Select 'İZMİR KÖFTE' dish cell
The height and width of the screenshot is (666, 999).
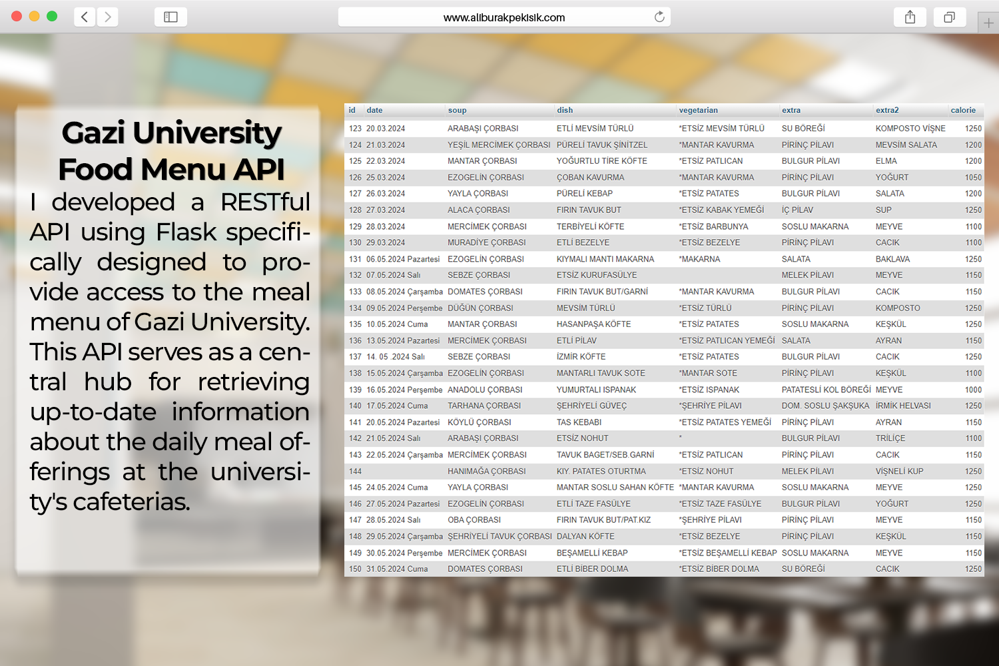[581, 357]
